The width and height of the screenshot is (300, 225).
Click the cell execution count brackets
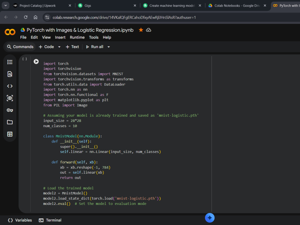(x=25, y=59)
